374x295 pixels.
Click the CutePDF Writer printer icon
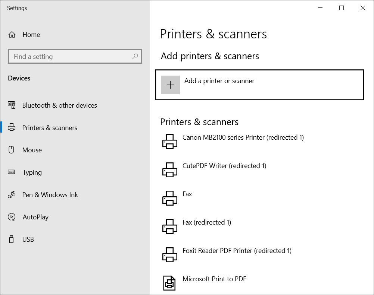pyautogui.click(x=170, y=170)
